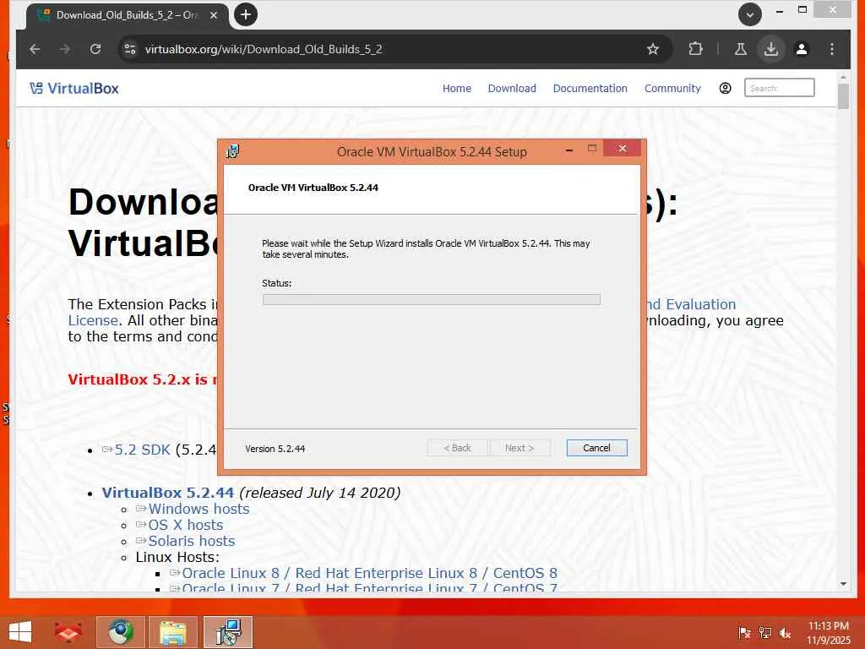Click the installation progress bar
Image resolution: width=865 pixels, height=649 pixels.
click(x=432, y=300)
